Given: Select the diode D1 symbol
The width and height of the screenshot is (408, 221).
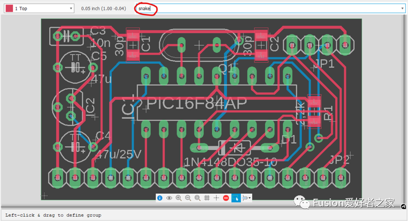Looking at the screenshot, I should (x=234, y=148).
